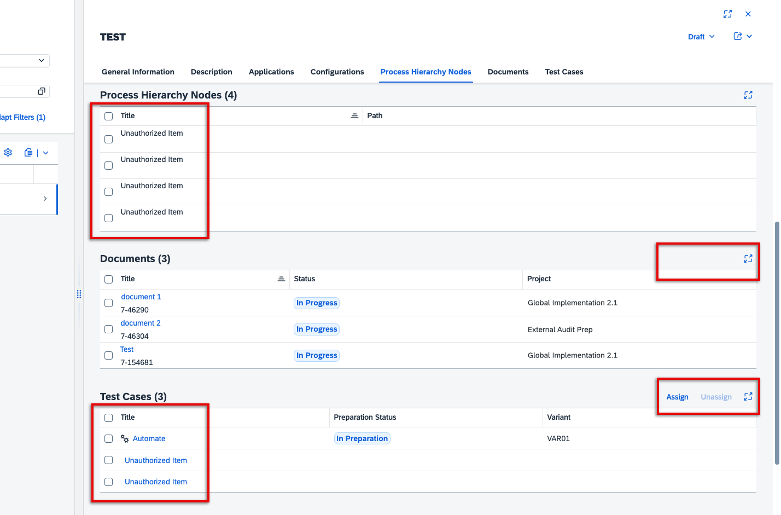Click the Assign button for Test Cases
This screenshot has height=515, width=781.
[677, 397]
